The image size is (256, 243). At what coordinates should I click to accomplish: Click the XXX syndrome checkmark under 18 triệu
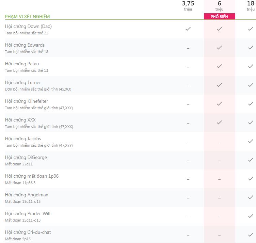click(251, 123)
